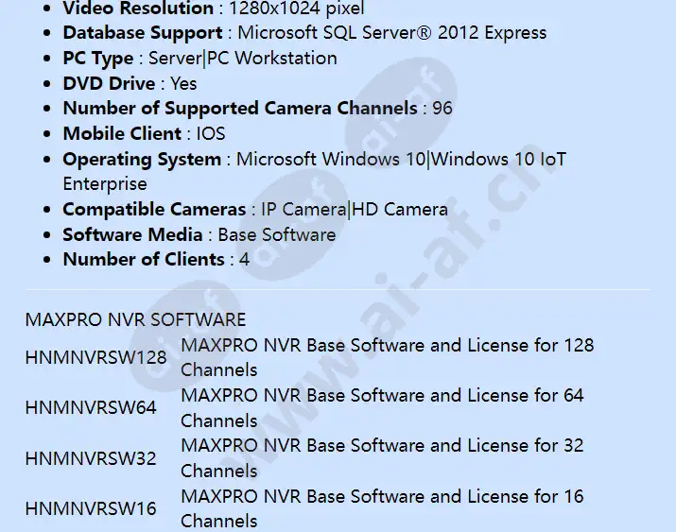Click the Software Media label
The image size is (676, 532).
click(132, 234)
